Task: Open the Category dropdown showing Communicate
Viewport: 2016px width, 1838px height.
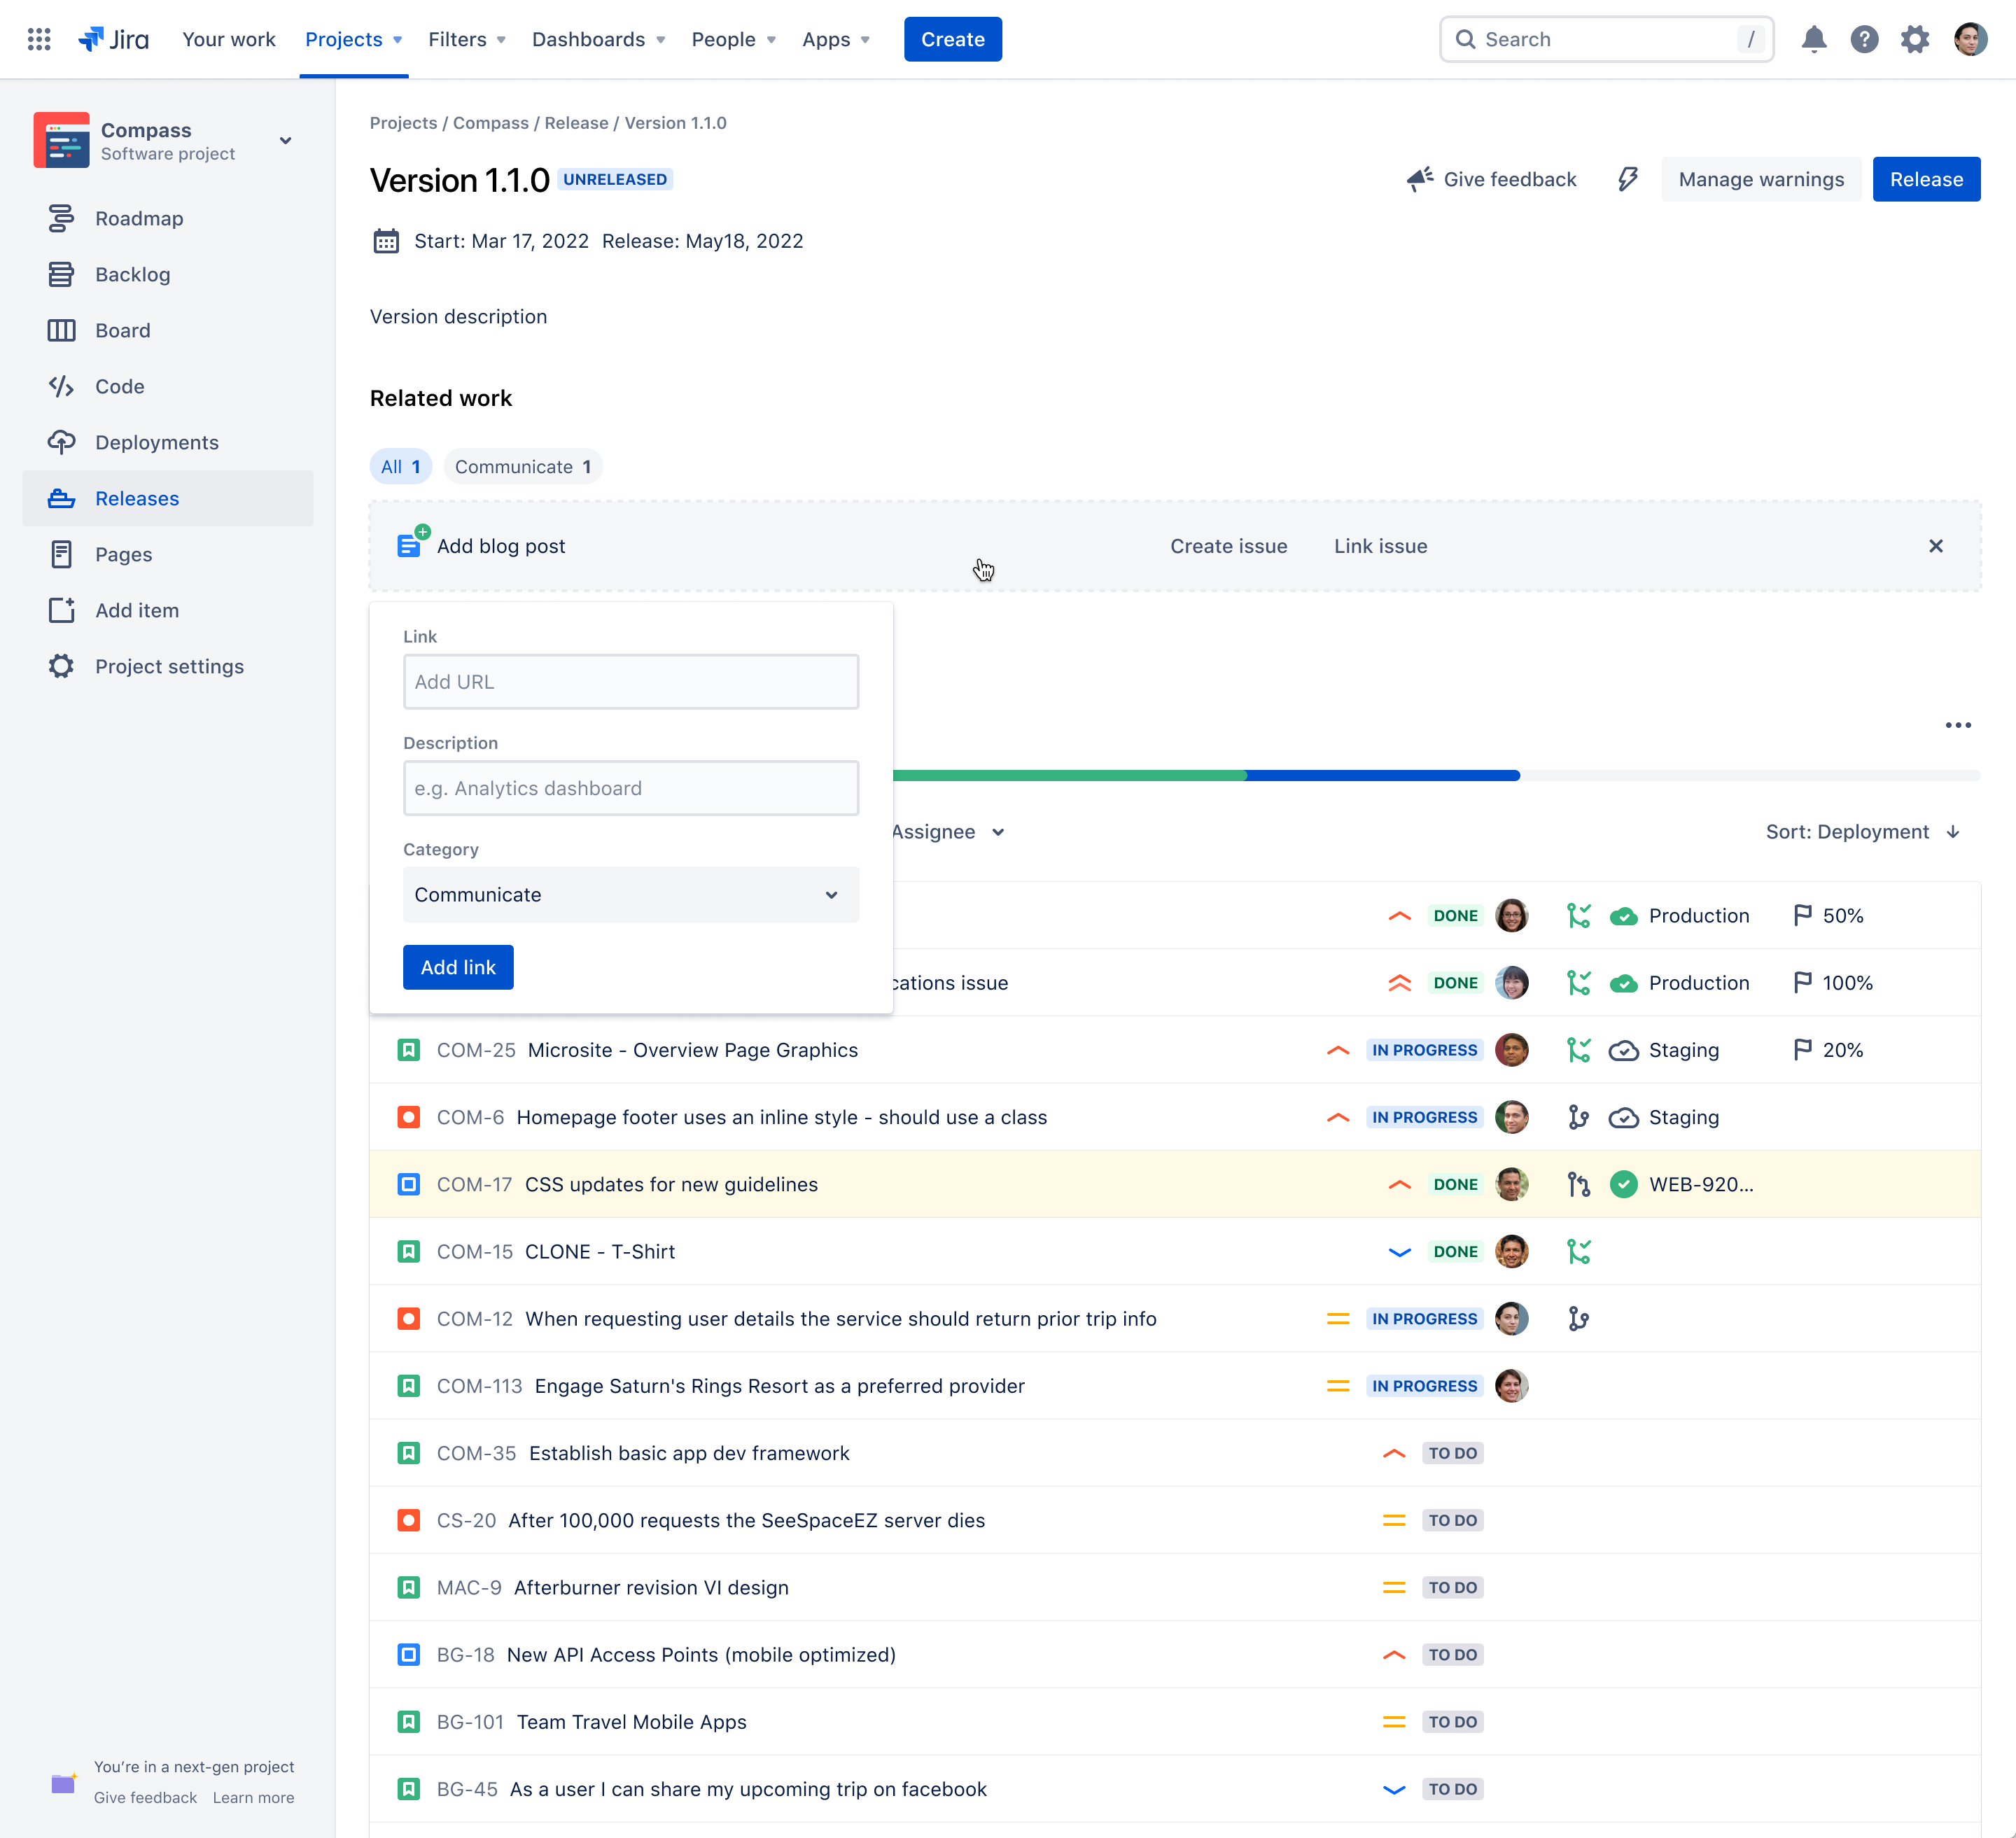Action: pyautogui.click(x=630, y=895)
